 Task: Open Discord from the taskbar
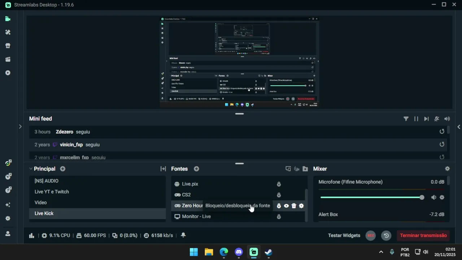239,252
